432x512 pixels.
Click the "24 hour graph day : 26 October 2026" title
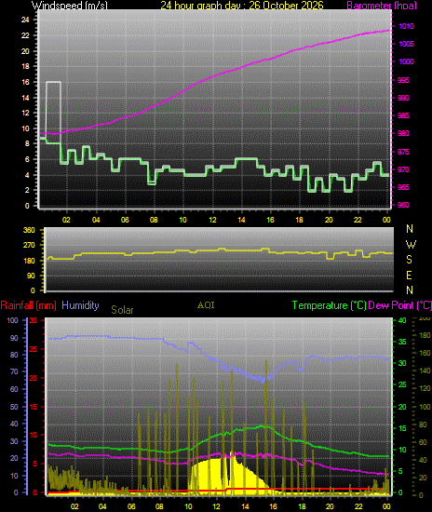[x=242, y=5]
